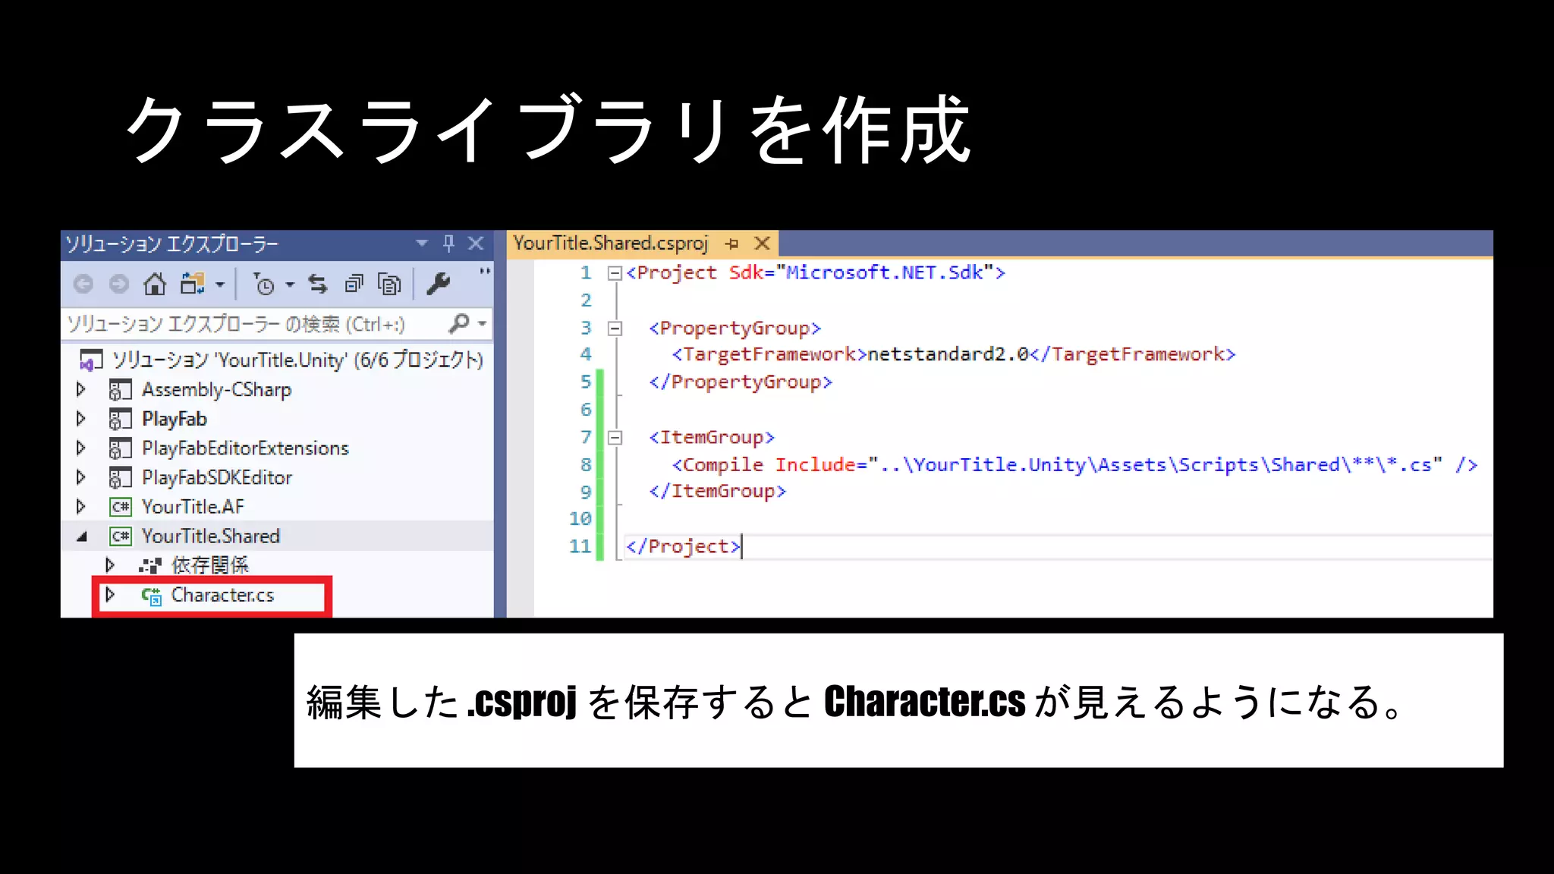This screenshot has height=874, width=1554.
Task: Switch to the YourTitle.Shared.csproj tab
Action: [611, 244]
